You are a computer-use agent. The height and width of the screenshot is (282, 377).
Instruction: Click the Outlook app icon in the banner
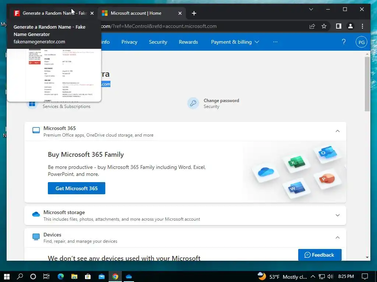tap(327, 153)
